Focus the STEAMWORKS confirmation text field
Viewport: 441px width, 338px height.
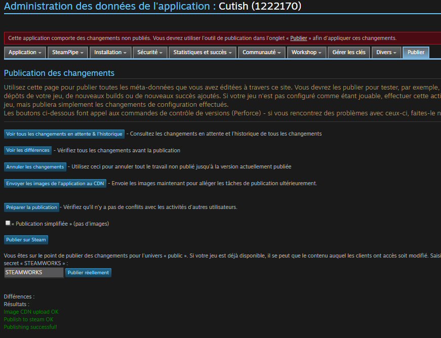34,273
